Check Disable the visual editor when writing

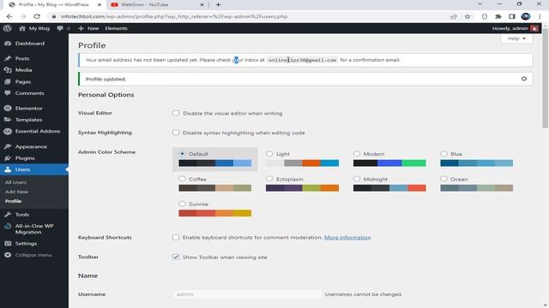tap(176, 113)
